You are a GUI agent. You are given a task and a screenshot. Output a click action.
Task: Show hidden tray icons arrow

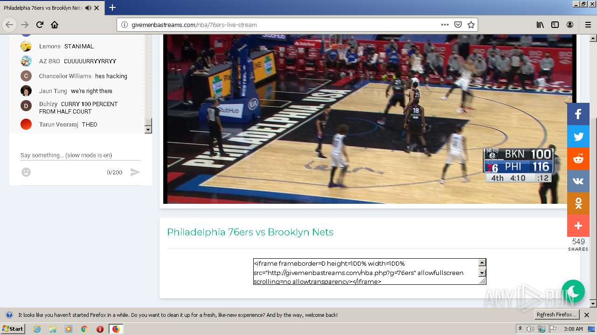point(520,329)
